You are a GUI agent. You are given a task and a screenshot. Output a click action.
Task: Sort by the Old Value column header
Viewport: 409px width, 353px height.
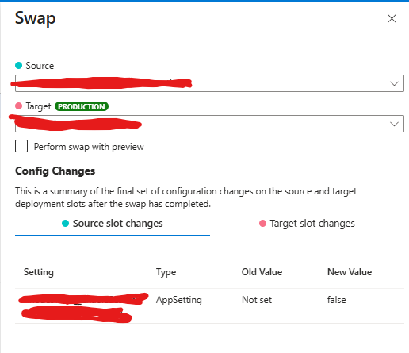pyautogui.click(x=262, y=272)
